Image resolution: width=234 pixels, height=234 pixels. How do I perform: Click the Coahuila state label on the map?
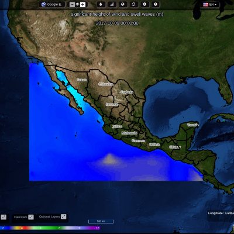[127, 92]
